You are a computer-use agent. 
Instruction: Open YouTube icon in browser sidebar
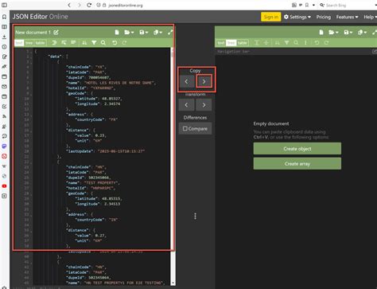click(x=4, y=186)
